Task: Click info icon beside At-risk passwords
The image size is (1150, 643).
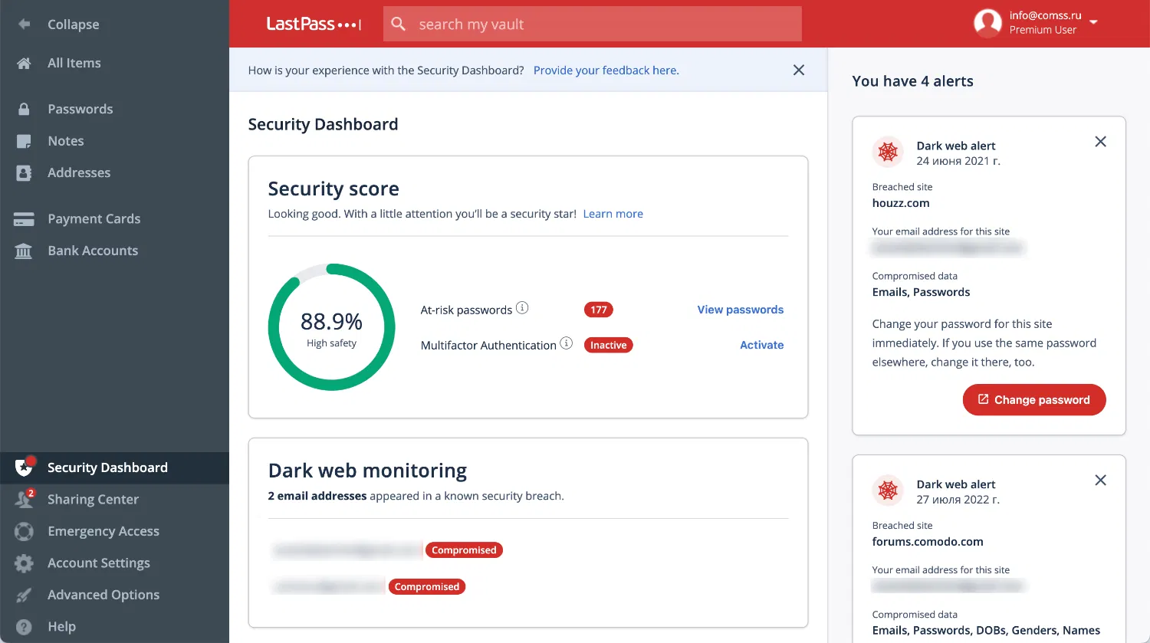Action: coord(522,308)
